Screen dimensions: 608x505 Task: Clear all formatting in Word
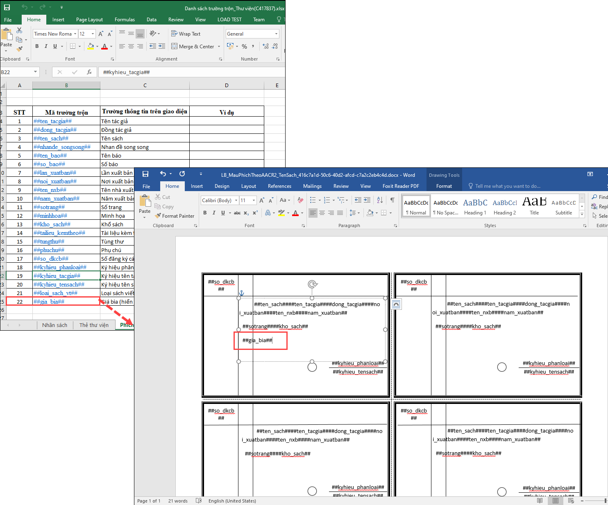point(300,200)
